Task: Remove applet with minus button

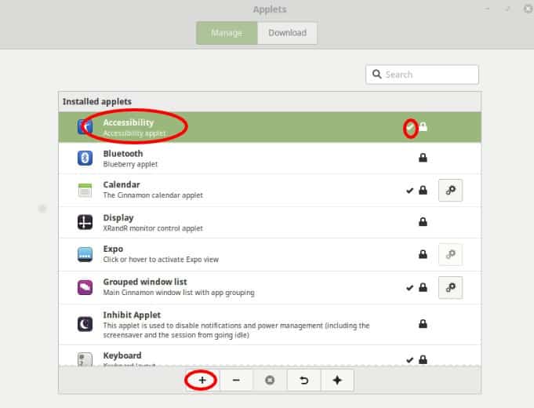Action: (x=236, y=380)
